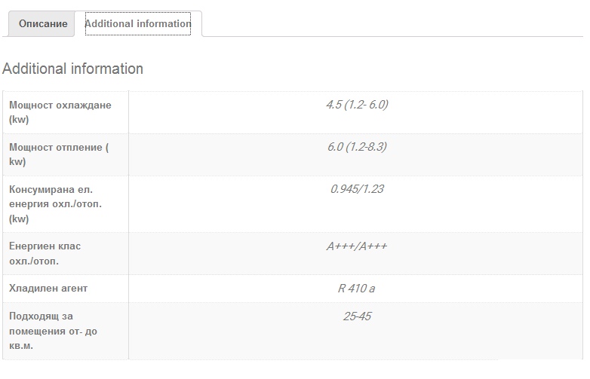Open the Описание tab

coord(43,24)
